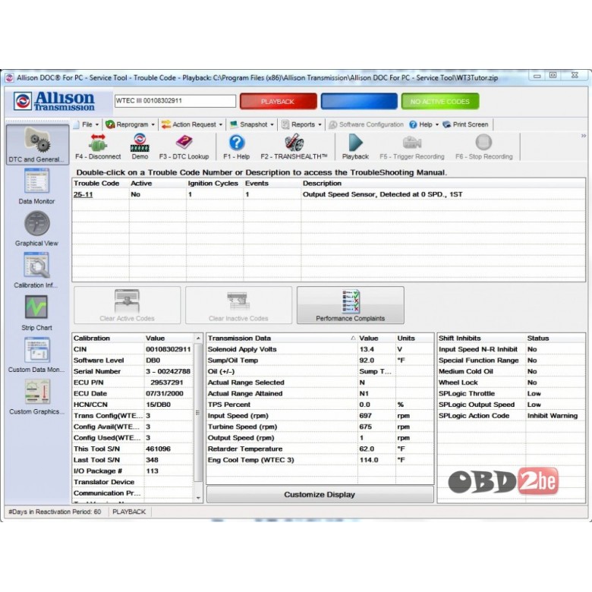Open F3 - DTC Lookup
The height and width of the screenshot is (592, 592).
tap(184, 146)
